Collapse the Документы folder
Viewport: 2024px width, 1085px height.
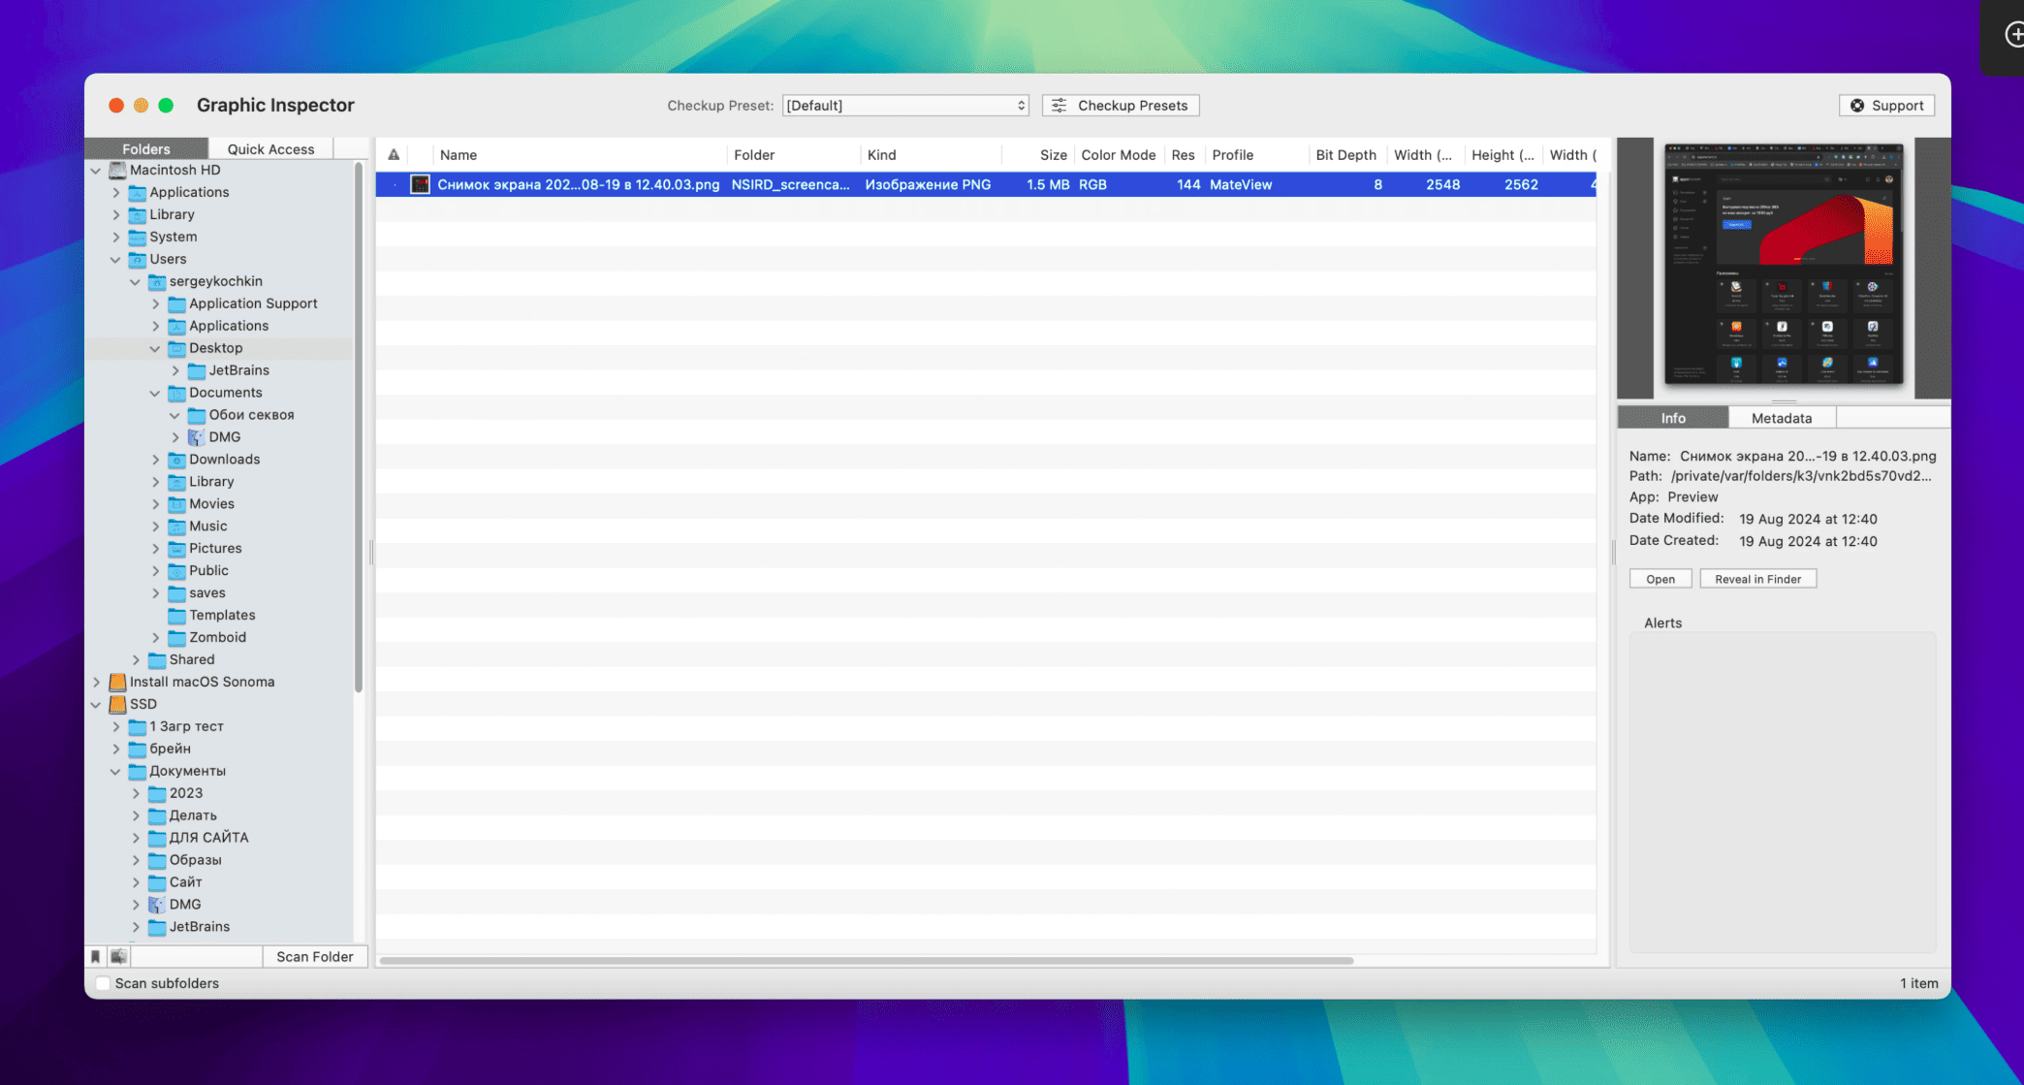(115, 772)
